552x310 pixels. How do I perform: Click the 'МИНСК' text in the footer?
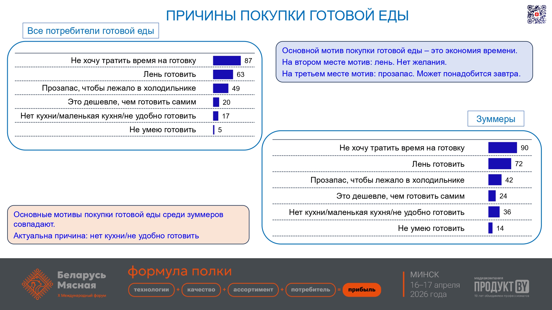coord(424,274)
